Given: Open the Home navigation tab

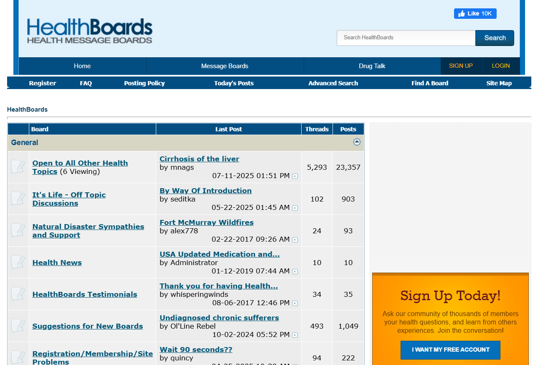Looking at the screenshot, I should pos(82,66).
